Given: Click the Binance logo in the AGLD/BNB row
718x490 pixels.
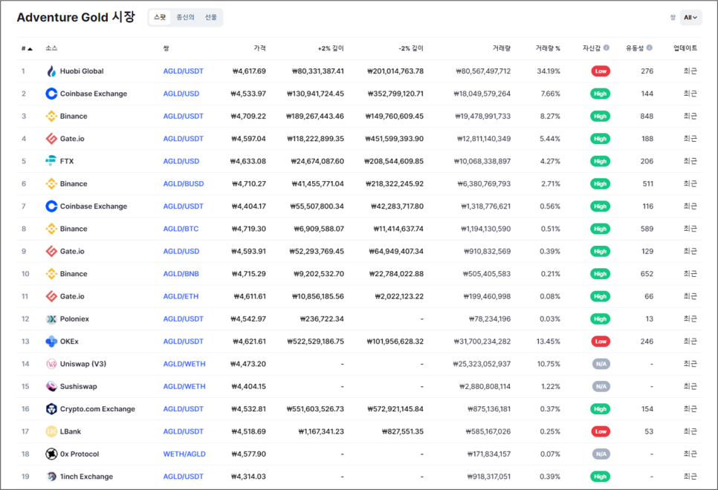Looking at the screenshot, I should click(x=51, y=274).
